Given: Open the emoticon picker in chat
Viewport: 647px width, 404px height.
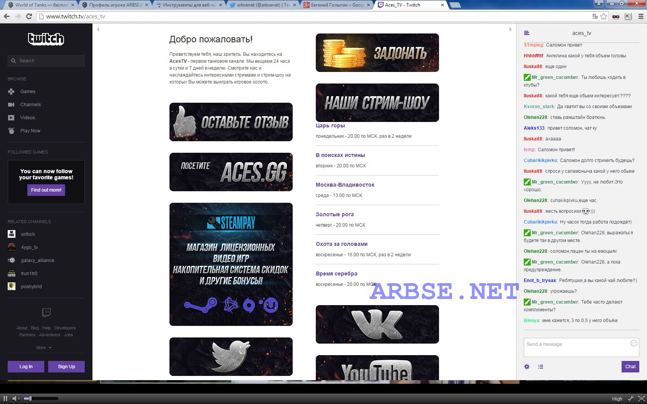Looking at the screenshot, I should click(634, 343).
